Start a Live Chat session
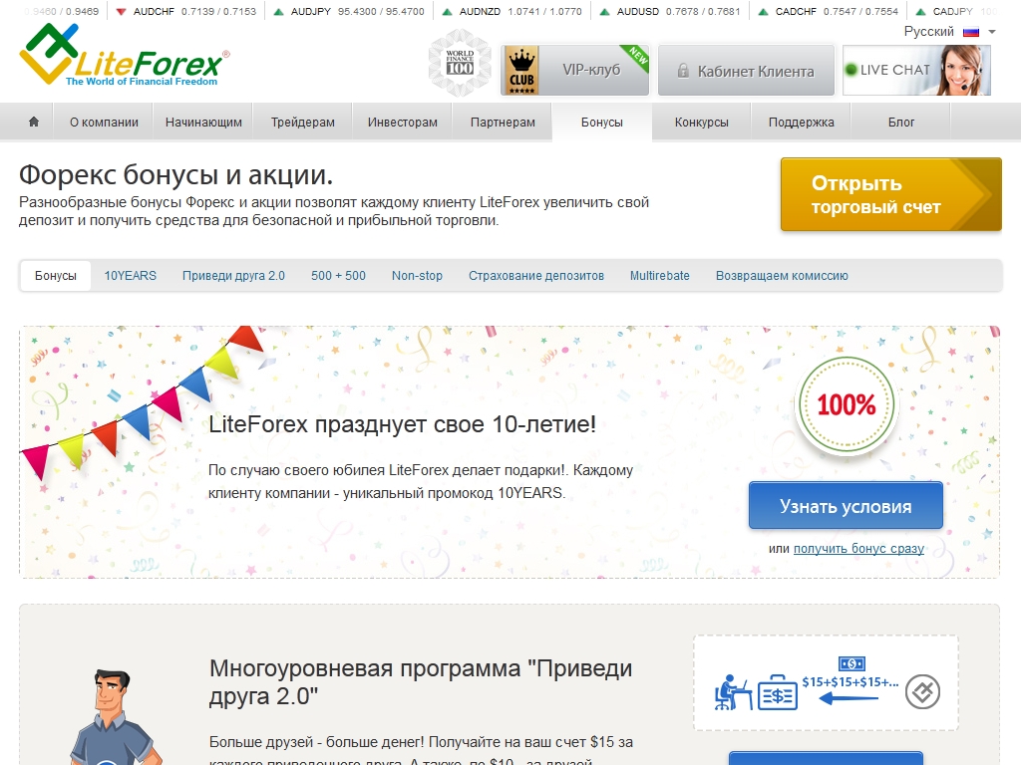Screen dimensions: 1021x765 coord(915,70)
